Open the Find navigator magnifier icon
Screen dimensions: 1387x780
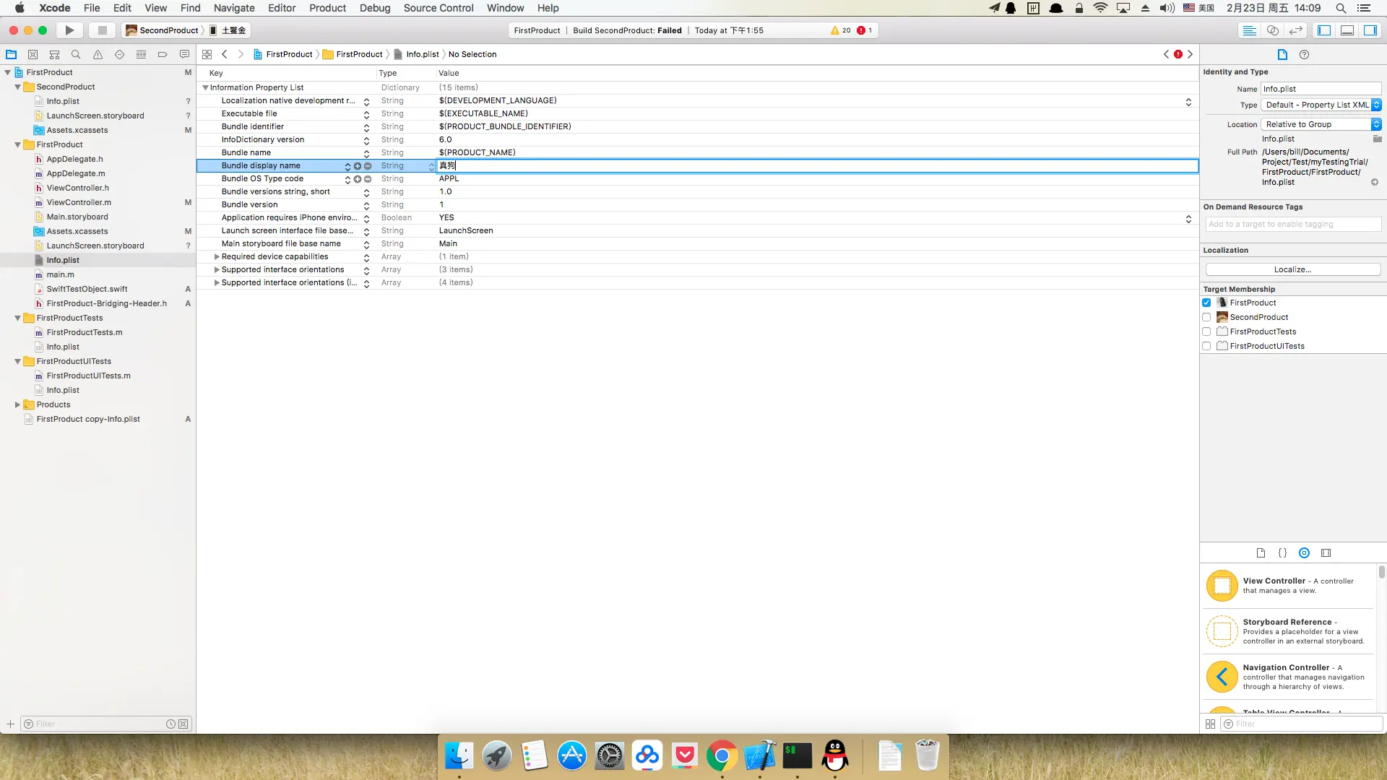pos(76,54)
